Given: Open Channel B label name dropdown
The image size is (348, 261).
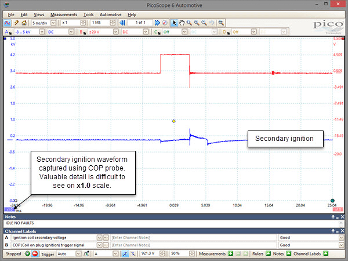Looking at the screenshot, I should (99, 245).
